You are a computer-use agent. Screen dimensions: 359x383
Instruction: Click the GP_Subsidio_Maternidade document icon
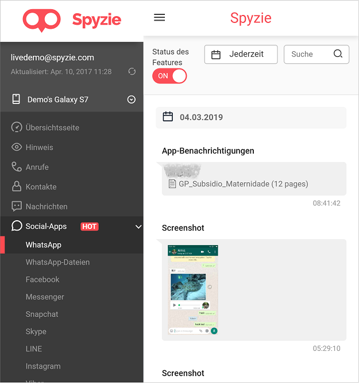point(172,183)
